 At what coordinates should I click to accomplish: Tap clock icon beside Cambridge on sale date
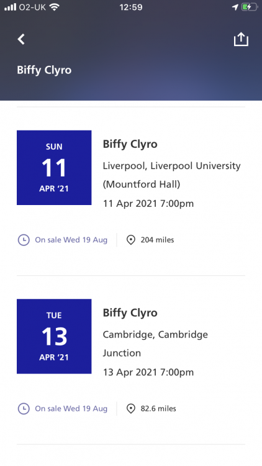(x=24, y=409)
